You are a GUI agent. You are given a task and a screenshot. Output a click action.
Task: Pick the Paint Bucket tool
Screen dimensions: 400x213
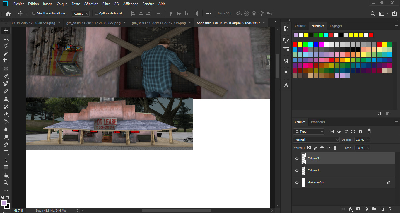pos(6,122)
